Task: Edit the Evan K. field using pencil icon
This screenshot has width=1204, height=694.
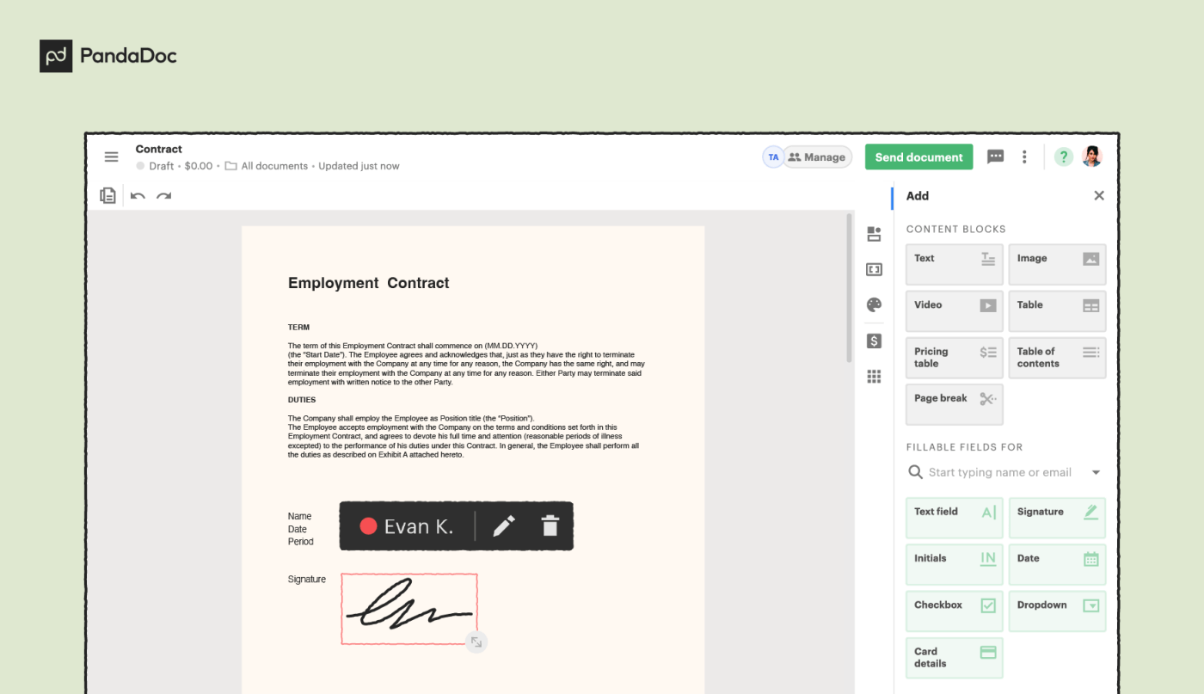Action: [x=504, y=525]
